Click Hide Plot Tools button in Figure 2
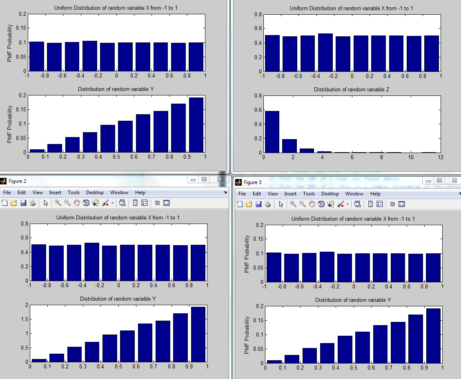 157,203
